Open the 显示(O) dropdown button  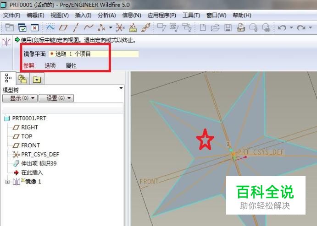click(x=20, y=98)
